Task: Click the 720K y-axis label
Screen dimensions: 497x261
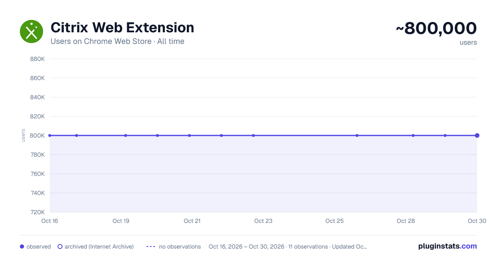Action: click(x=37, y=212)
